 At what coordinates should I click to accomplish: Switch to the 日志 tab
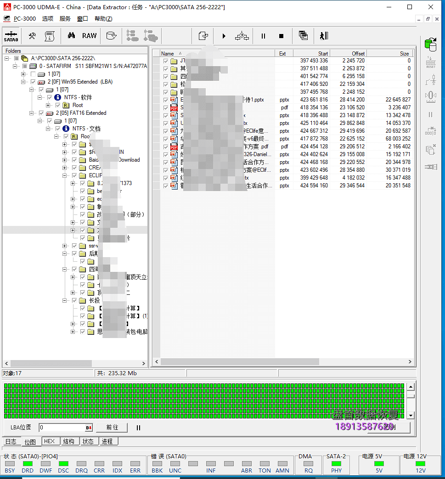(x=11, y=441)
